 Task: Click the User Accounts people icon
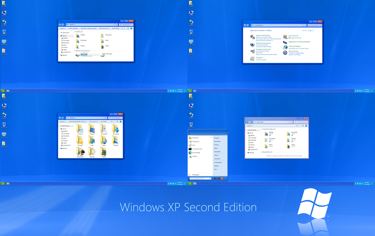(x=285, y=37)
